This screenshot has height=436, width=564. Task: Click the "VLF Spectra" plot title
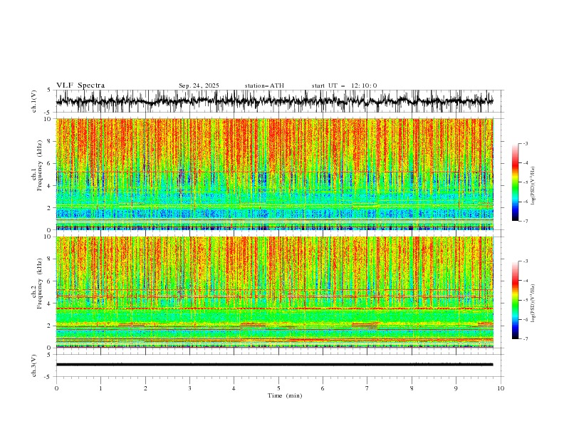[80, 85]
